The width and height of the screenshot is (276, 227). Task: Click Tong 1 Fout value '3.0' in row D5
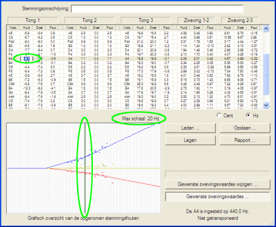[x=52, y=67]
